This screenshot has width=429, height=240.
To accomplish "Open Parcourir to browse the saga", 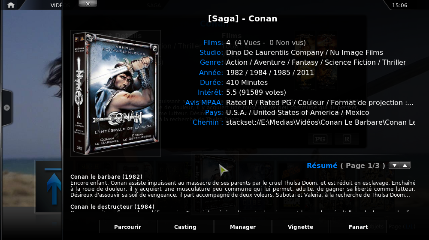I will pyautogui.click(x=127, y=227).
